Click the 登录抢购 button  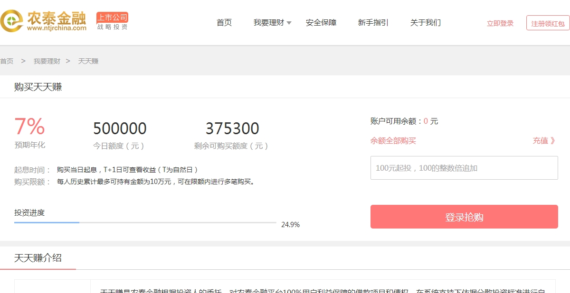(464, 217)
